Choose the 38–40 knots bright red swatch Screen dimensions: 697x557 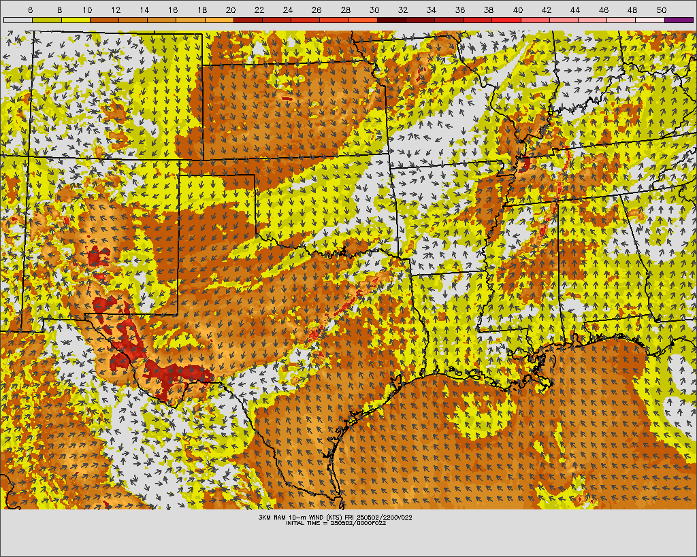pyautogui.click(x=506, y=20)
